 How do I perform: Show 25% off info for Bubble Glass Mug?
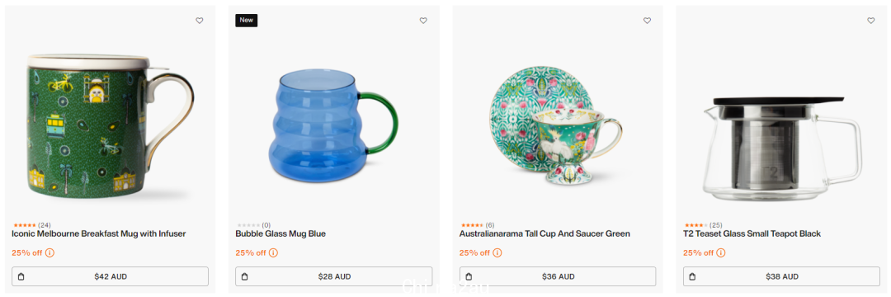(x=273, y=252)
